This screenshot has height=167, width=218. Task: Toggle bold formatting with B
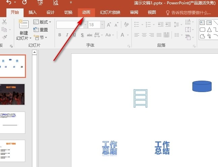pos(60,35)
